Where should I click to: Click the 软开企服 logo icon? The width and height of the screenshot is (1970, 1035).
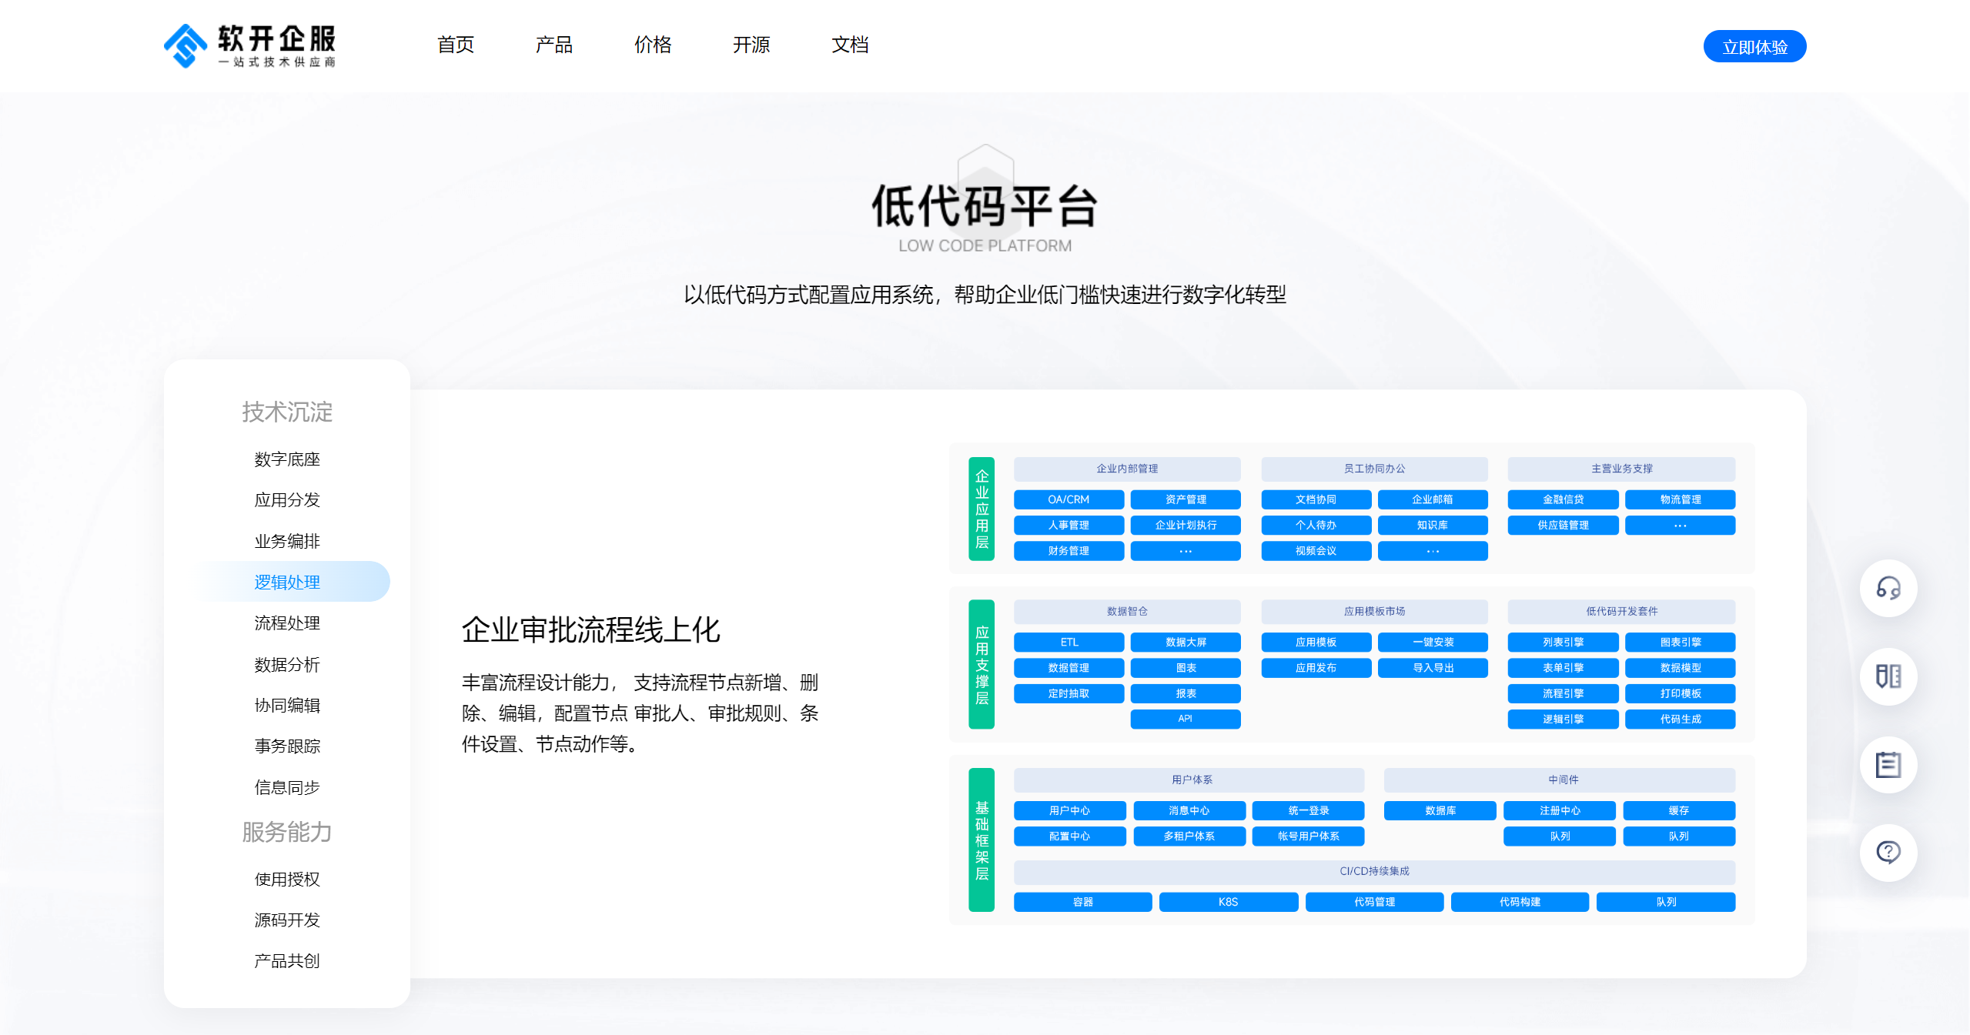pos(186,46)
